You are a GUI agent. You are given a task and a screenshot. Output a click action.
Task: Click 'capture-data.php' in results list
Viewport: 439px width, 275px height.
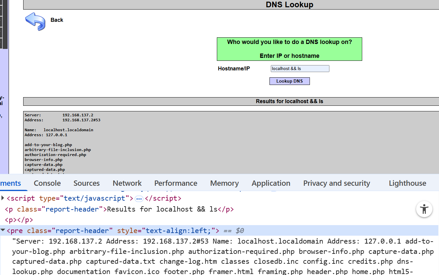coord(43,165)
